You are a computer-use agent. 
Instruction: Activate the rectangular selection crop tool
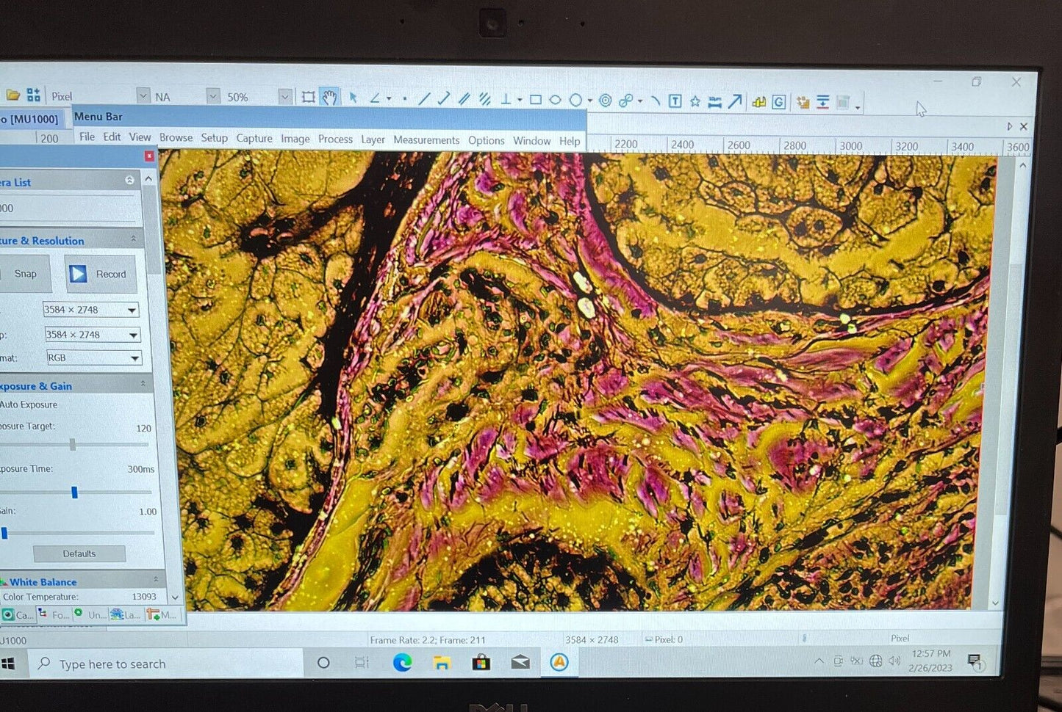[x=309, y=97]
